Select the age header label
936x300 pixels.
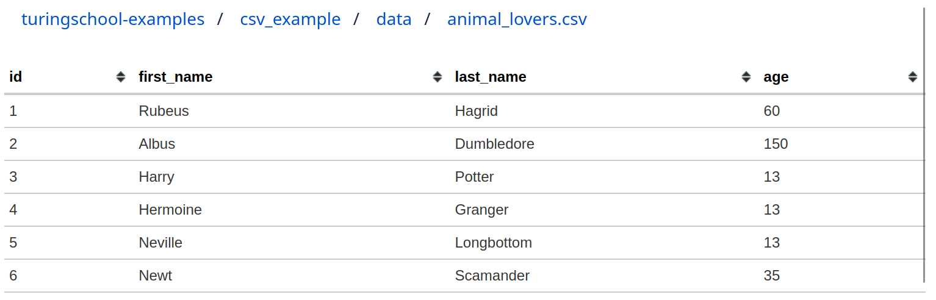776,77
